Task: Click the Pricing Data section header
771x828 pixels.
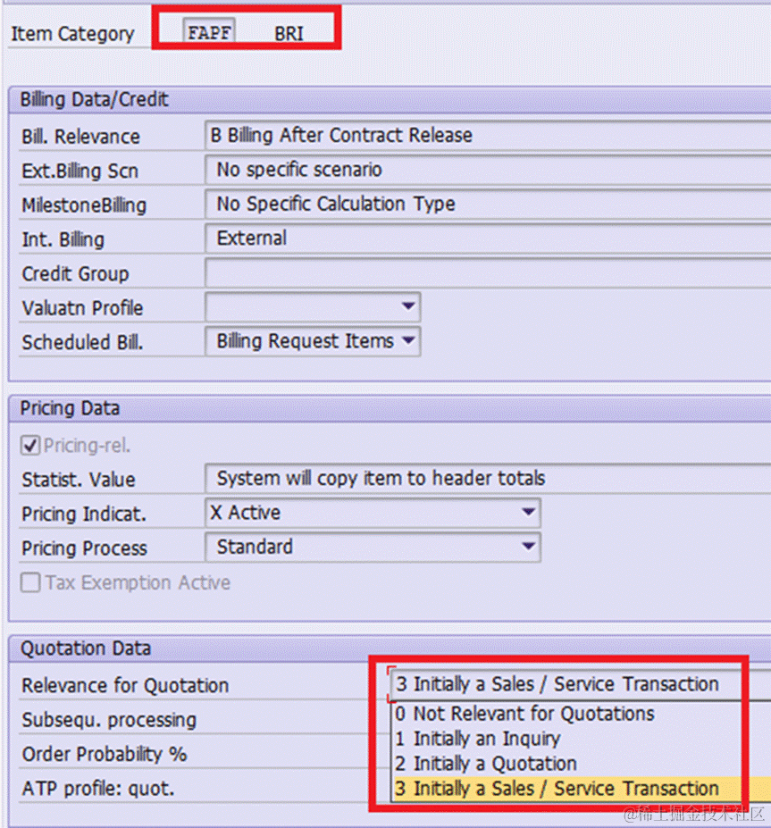Action: click(390, 408)
